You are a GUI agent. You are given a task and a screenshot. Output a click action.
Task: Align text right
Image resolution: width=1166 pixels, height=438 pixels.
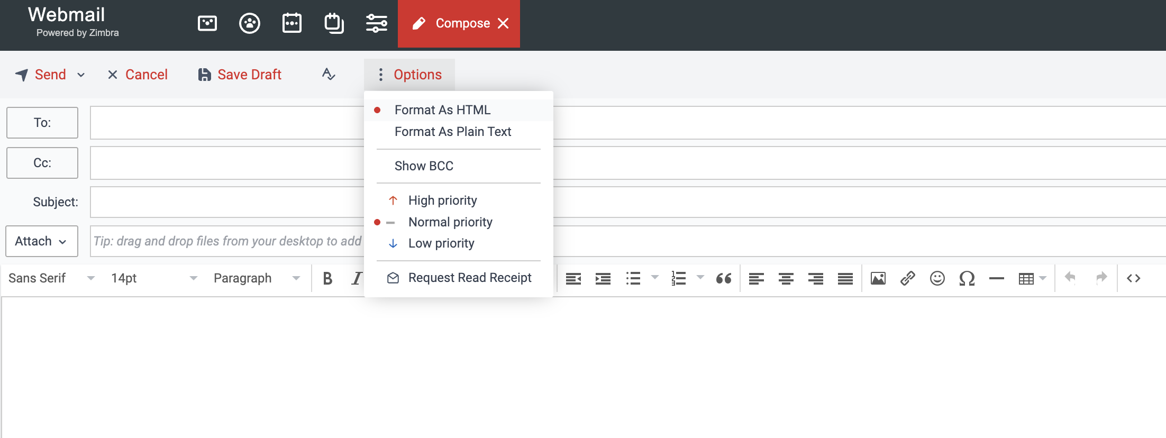[x=816, y=278]
